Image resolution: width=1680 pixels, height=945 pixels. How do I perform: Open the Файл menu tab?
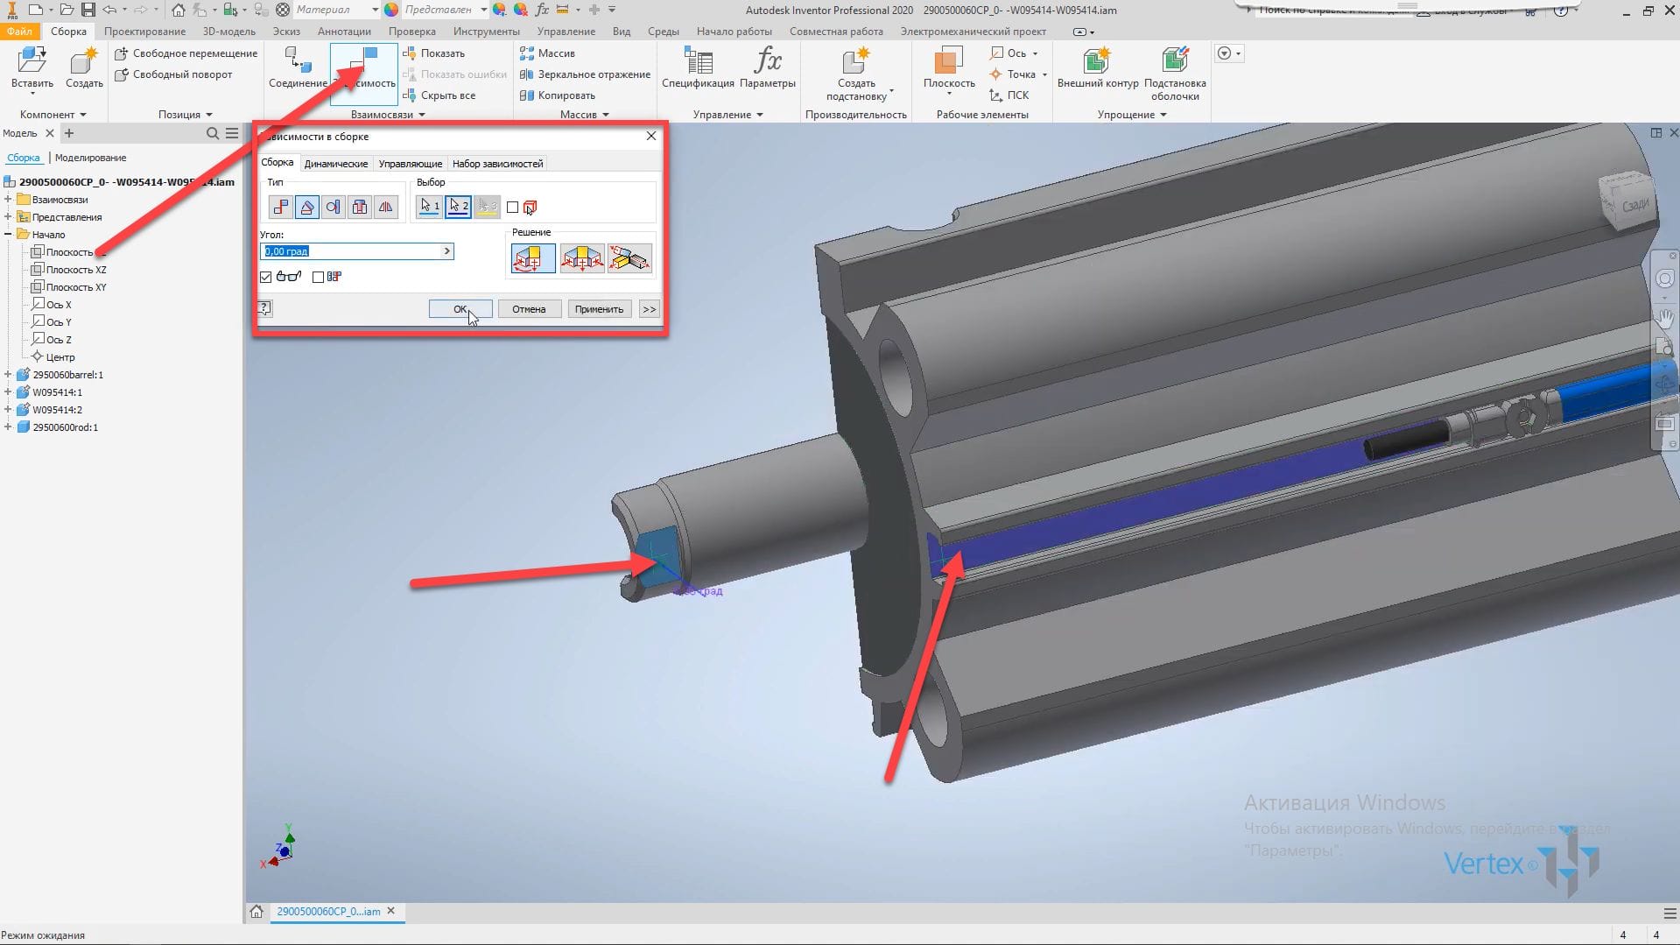point(19,32)
